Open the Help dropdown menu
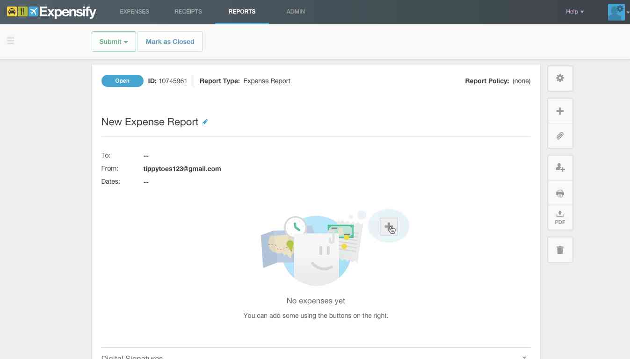The height and width of the screenshot is (359, 630). (x=574, y=12)
